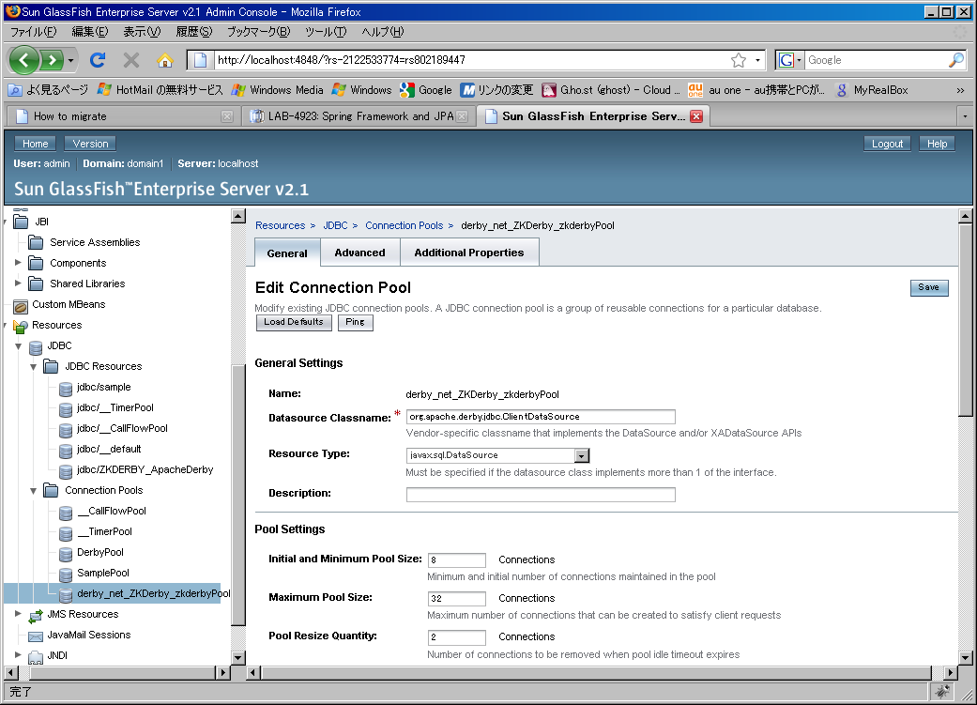Bookmark this page with the star icon
Image resolution: width=977 pixels, height=705 pixels.
point(739,60)
